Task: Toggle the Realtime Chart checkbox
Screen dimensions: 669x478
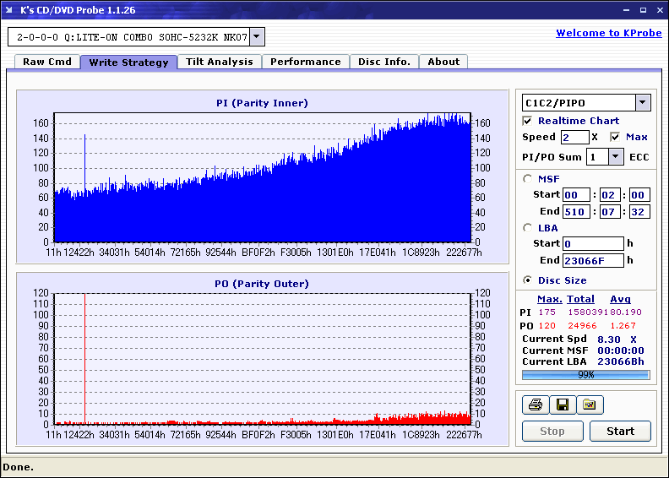Action: pos(528,122)
